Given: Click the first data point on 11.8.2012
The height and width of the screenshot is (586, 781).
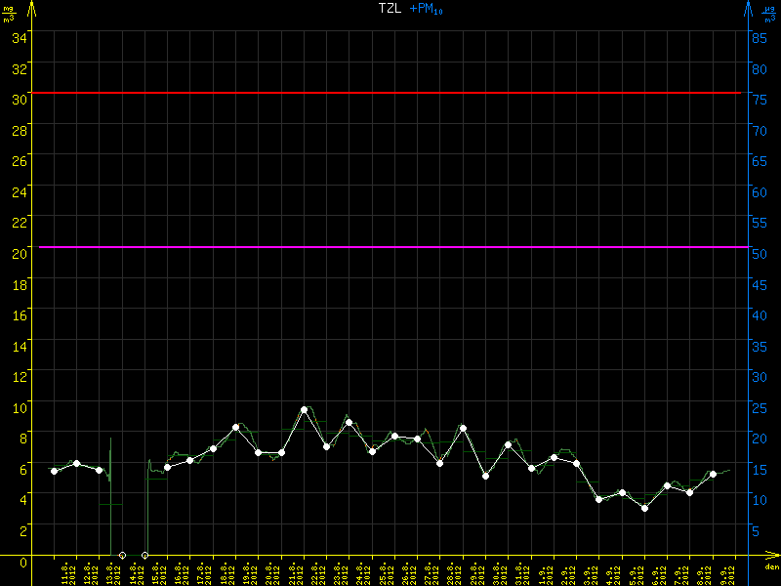Looking at the screenshot, I should click(x=54, y=471).
